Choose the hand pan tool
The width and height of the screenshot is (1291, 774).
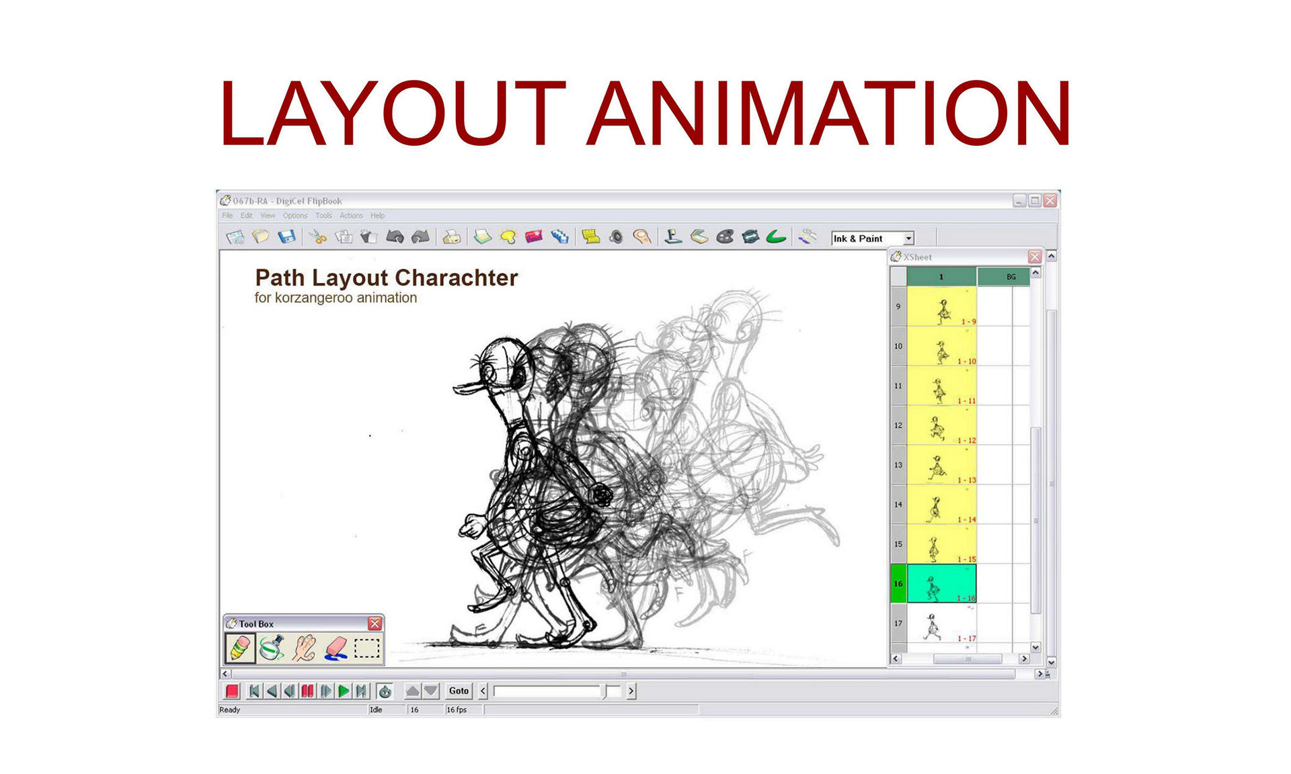[x=304, y=648]
